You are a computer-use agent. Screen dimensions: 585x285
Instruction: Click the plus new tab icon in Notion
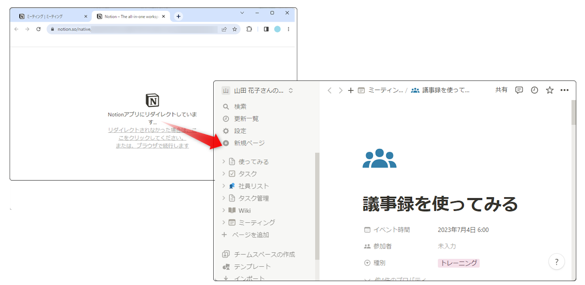tap(350, 91)
